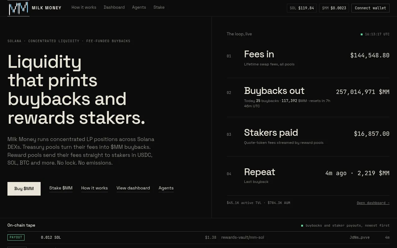
Task: Click the On-chain tape heading
Action: tap(21, 225)
